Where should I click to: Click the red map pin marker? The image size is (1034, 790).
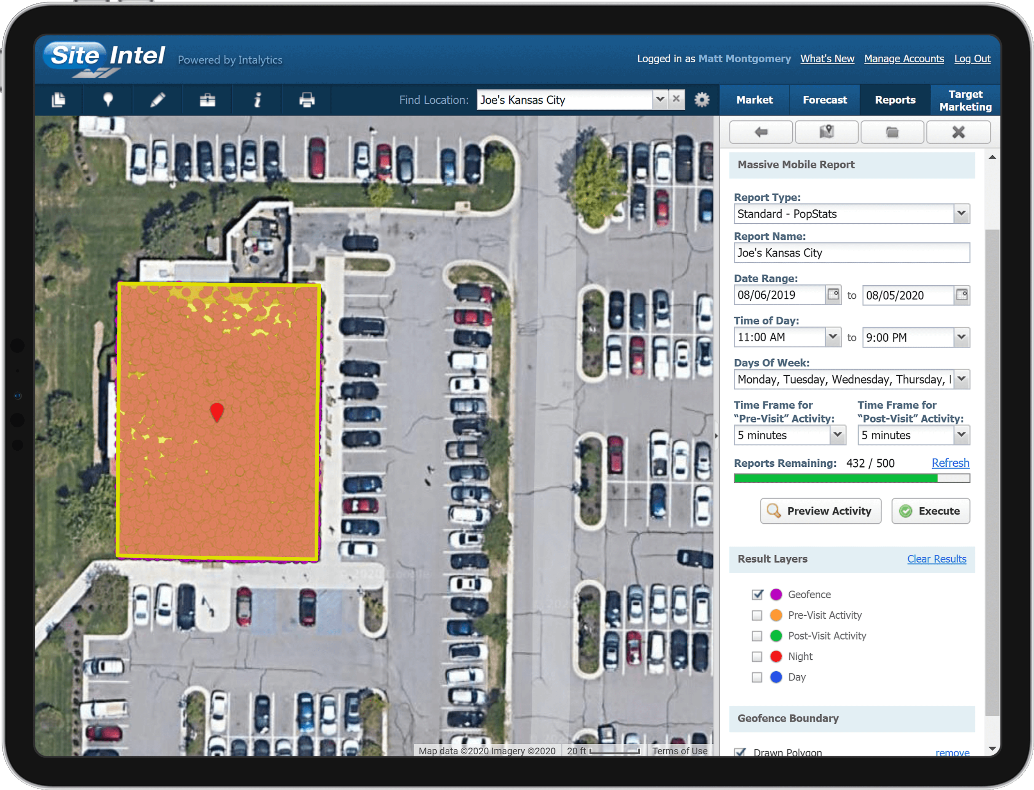pos(217,411)
